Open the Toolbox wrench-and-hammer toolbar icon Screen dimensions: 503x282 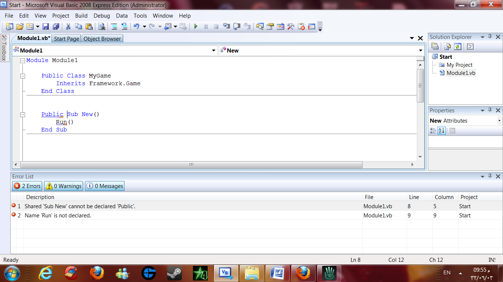pyautogui.click(x=291, y=26)
